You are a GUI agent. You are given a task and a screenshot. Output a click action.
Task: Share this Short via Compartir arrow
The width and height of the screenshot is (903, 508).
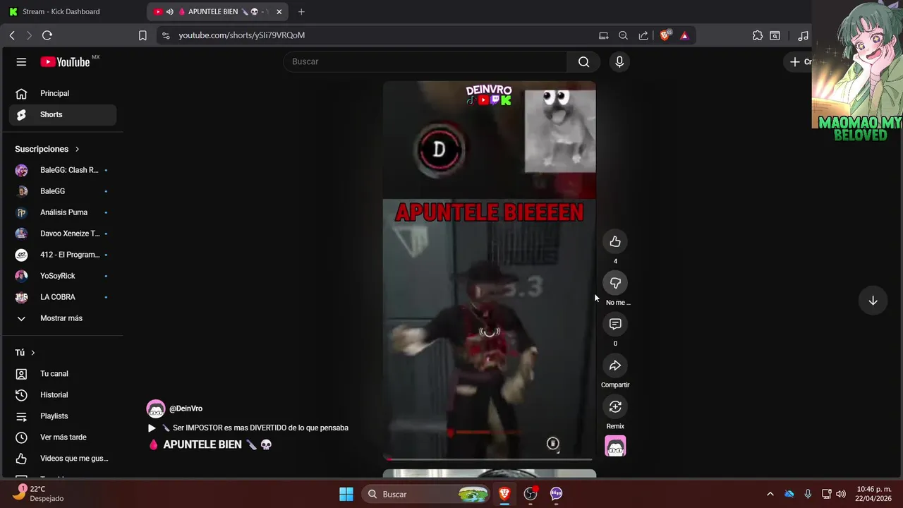click(x=615, y=365)
